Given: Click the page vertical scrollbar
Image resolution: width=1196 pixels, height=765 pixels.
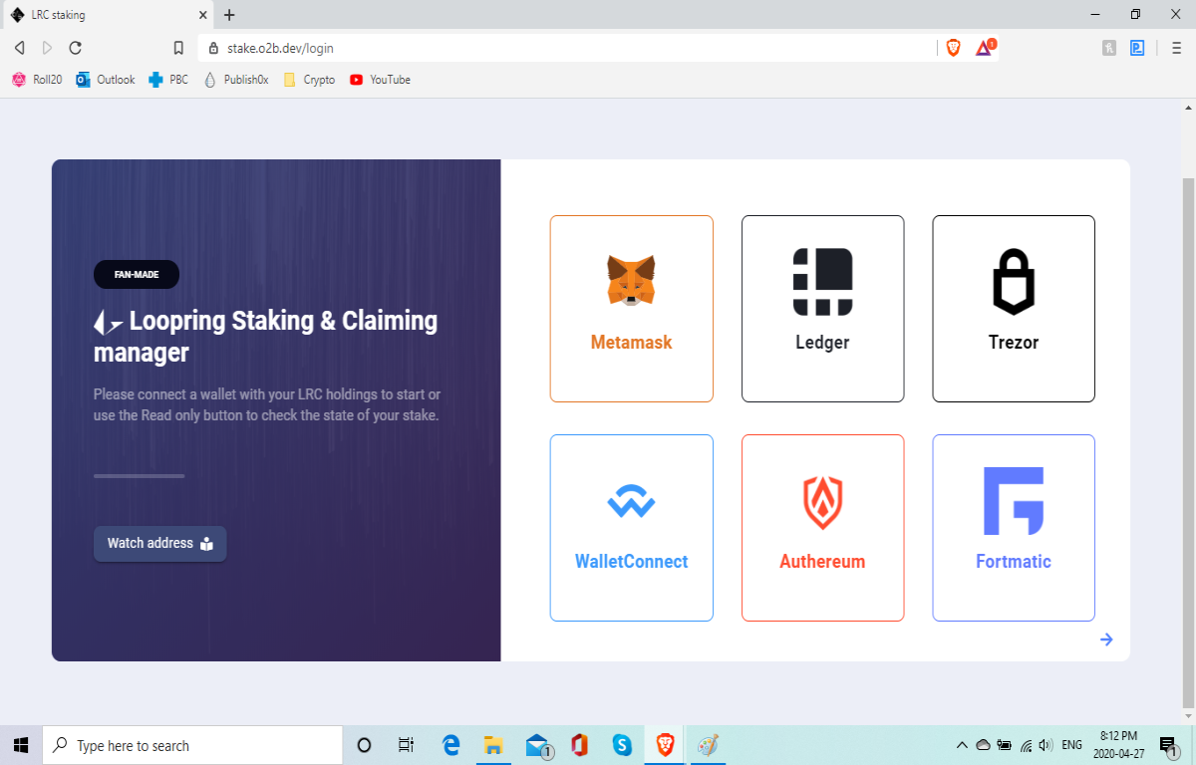Looking at the screenshot, I should tap(1188, 443).
